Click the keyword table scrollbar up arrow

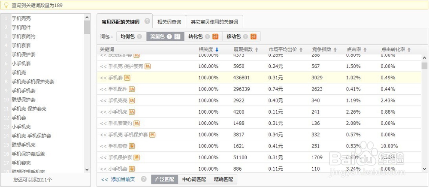(x=424, y=58)
